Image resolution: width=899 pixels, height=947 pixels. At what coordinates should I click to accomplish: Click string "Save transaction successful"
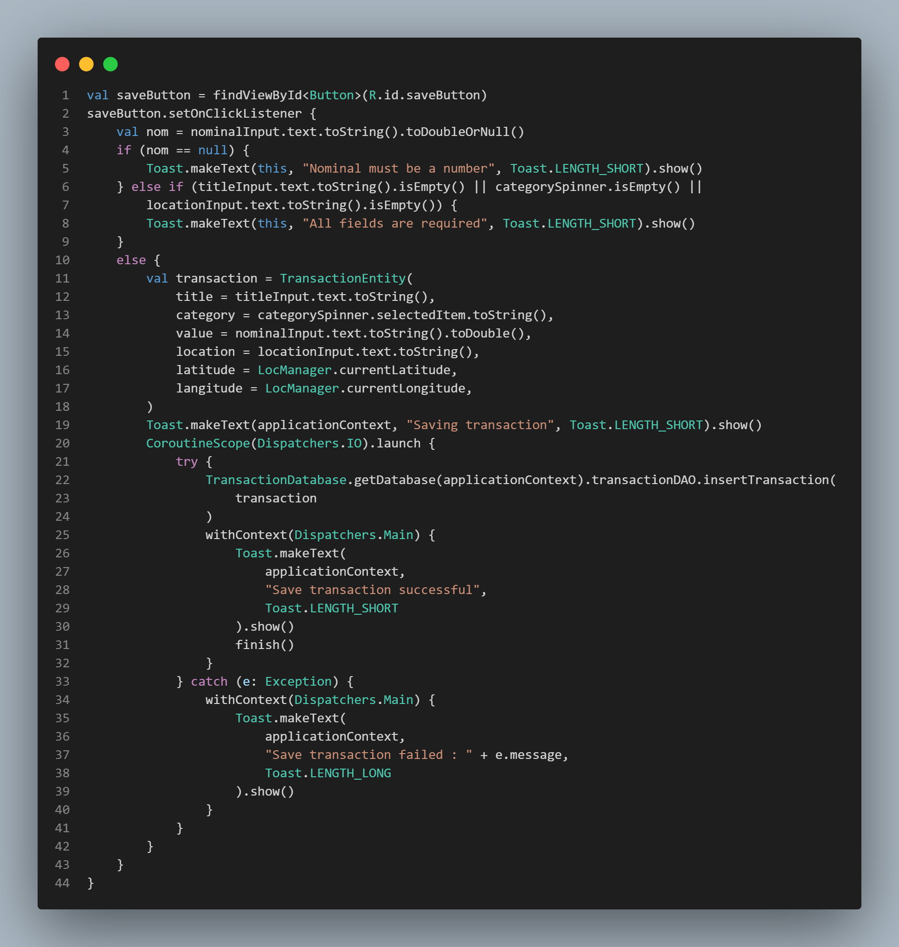(372, 590)
